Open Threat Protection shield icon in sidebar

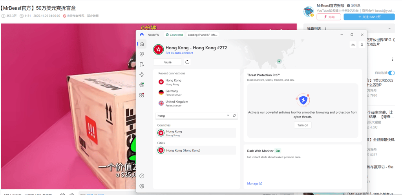142,54
